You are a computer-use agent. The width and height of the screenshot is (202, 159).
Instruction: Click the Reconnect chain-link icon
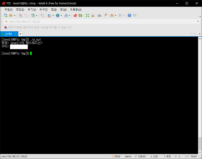[26, 15]
